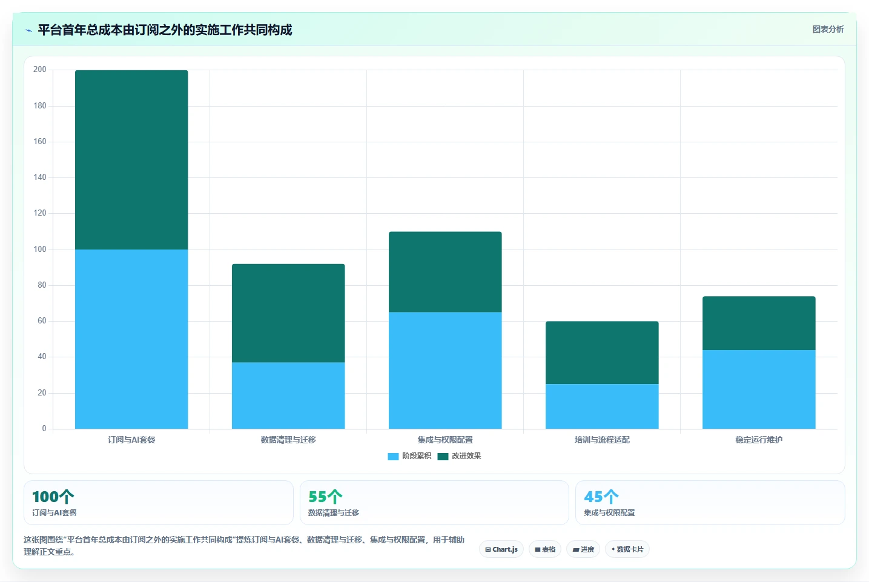Toggle the 阶段累积 legend item
869x582 pixels.
(409, 456)
